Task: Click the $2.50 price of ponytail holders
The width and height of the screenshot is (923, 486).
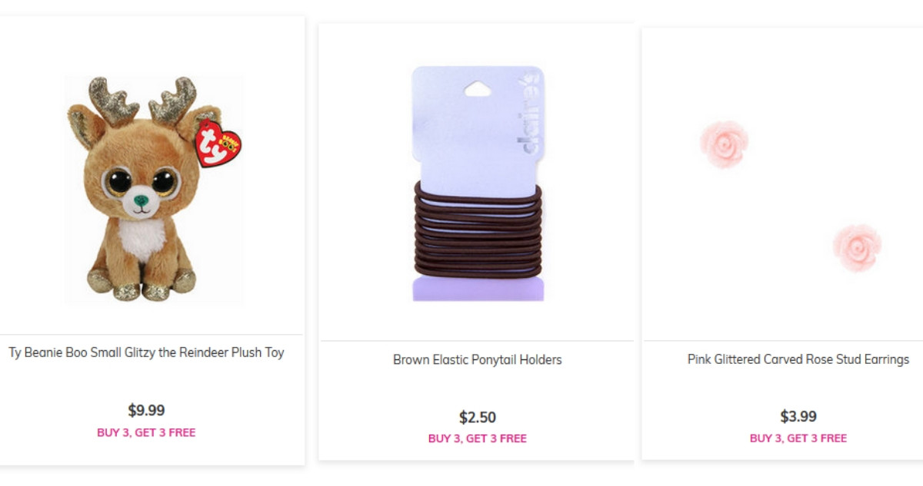Action: [x=478, y=418]
